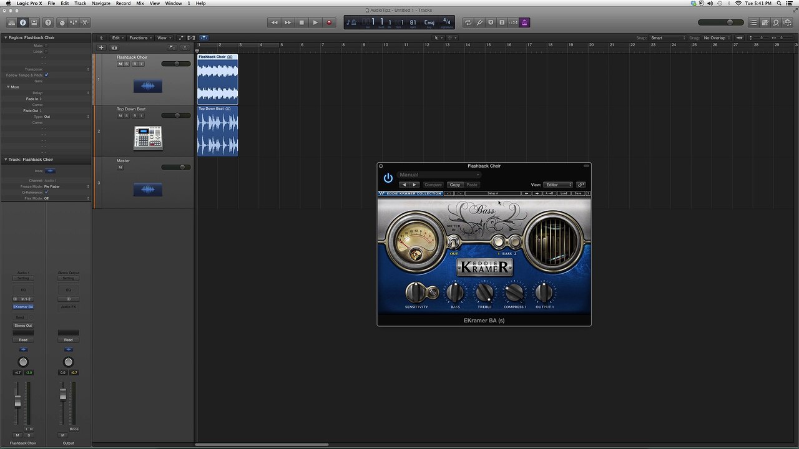The height and width of the screenshot is (449, 799).
Task: Record-enable the Flashback Choir track
Action: click(134, 64)
